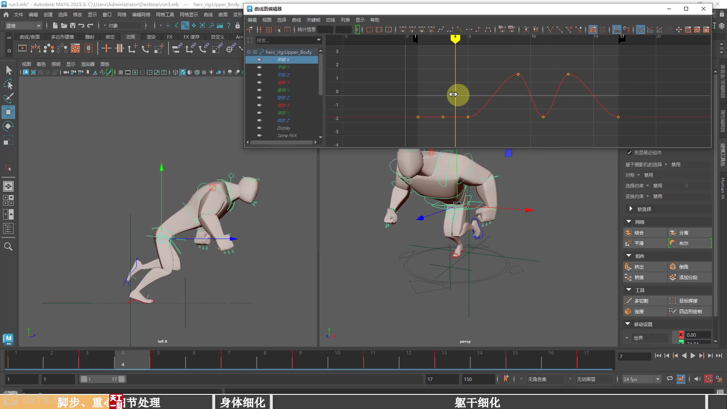Collapse the 网格 section
The width and height of the screenshot is (727, 409).
tap(629, 222)
